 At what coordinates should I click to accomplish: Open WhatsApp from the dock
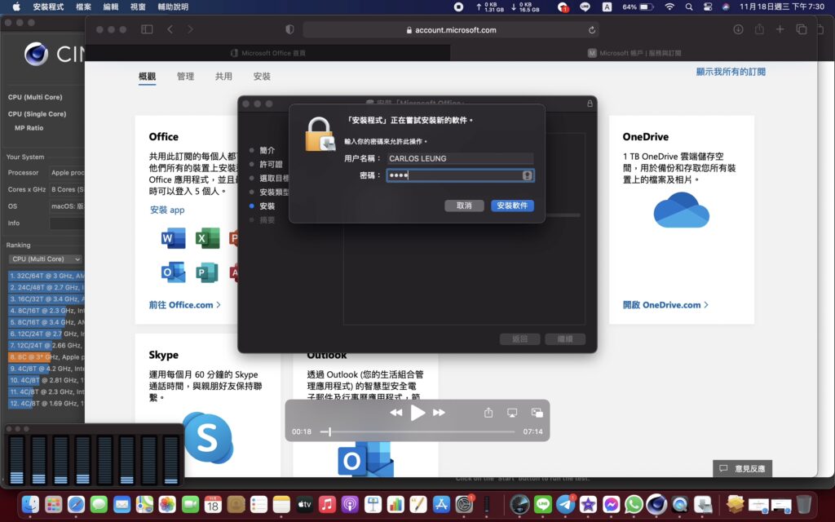pos(634,503)
